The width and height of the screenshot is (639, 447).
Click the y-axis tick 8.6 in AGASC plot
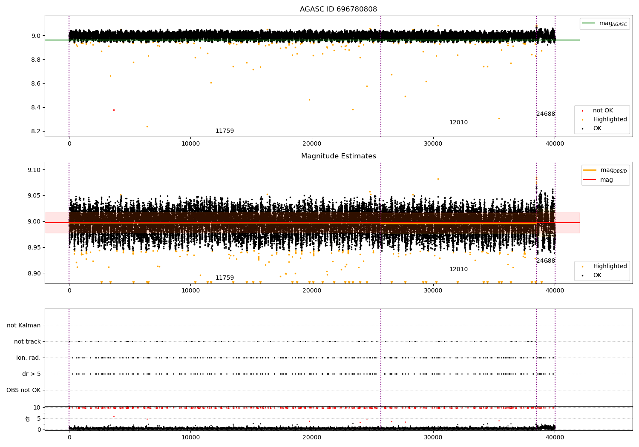point(37,84)
